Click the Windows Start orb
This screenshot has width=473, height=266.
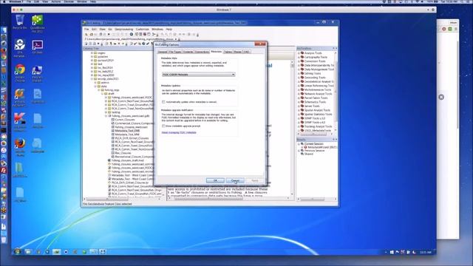[x=17, y=251]
